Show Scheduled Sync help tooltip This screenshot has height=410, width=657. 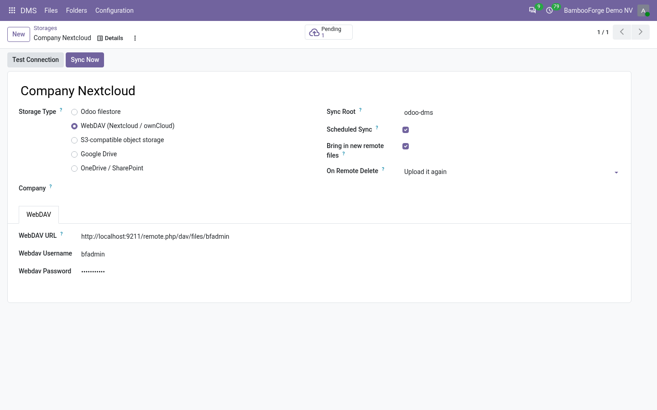[x=377, y=128]
